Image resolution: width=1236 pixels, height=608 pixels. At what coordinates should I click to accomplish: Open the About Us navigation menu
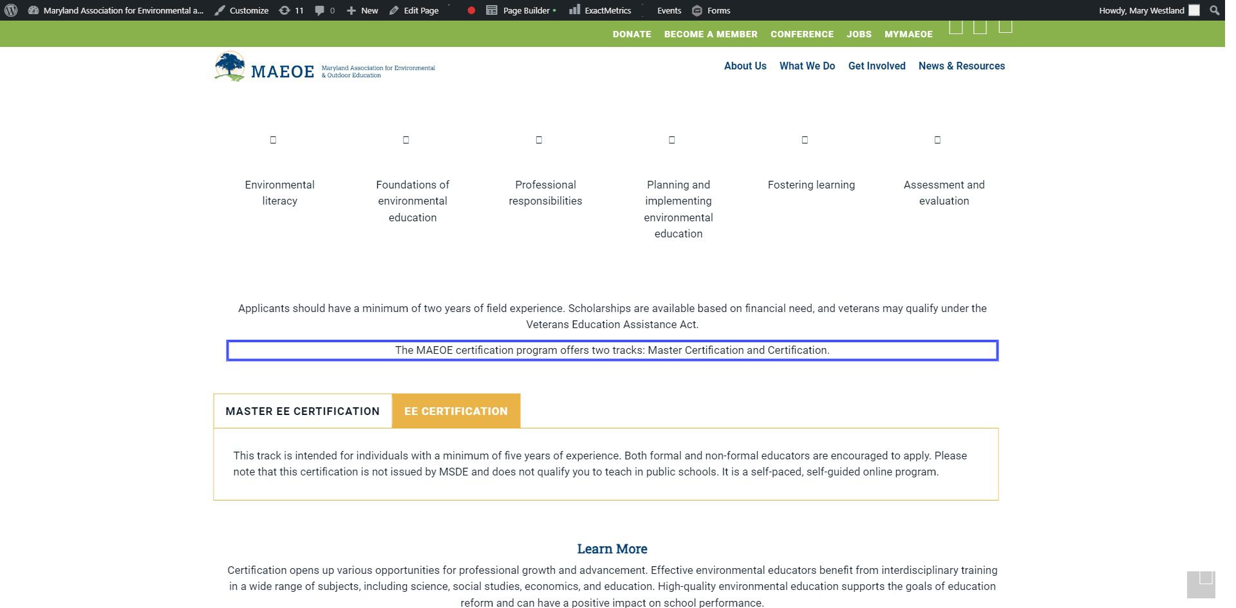(x=745, y=66)
